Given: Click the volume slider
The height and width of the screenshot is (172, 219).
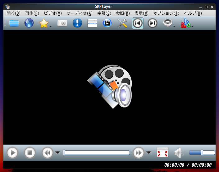Looking at the screenshot, I should 202,153.
